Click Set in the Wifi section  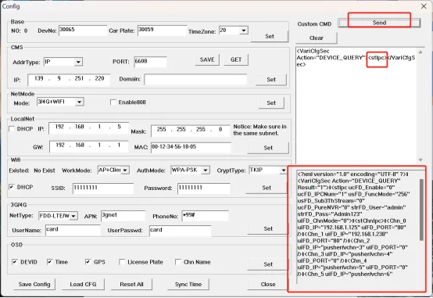[267, 188]
